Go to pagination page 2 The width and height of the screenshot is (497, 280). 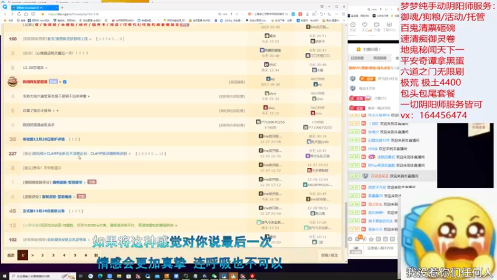[x=42, y=255]
